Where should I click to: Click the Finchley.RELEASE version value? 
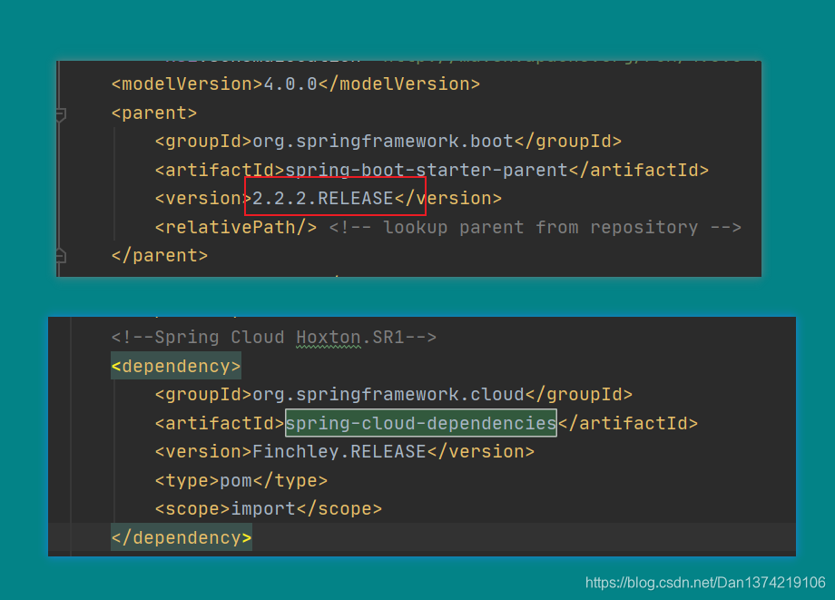(x=339, y=452)
